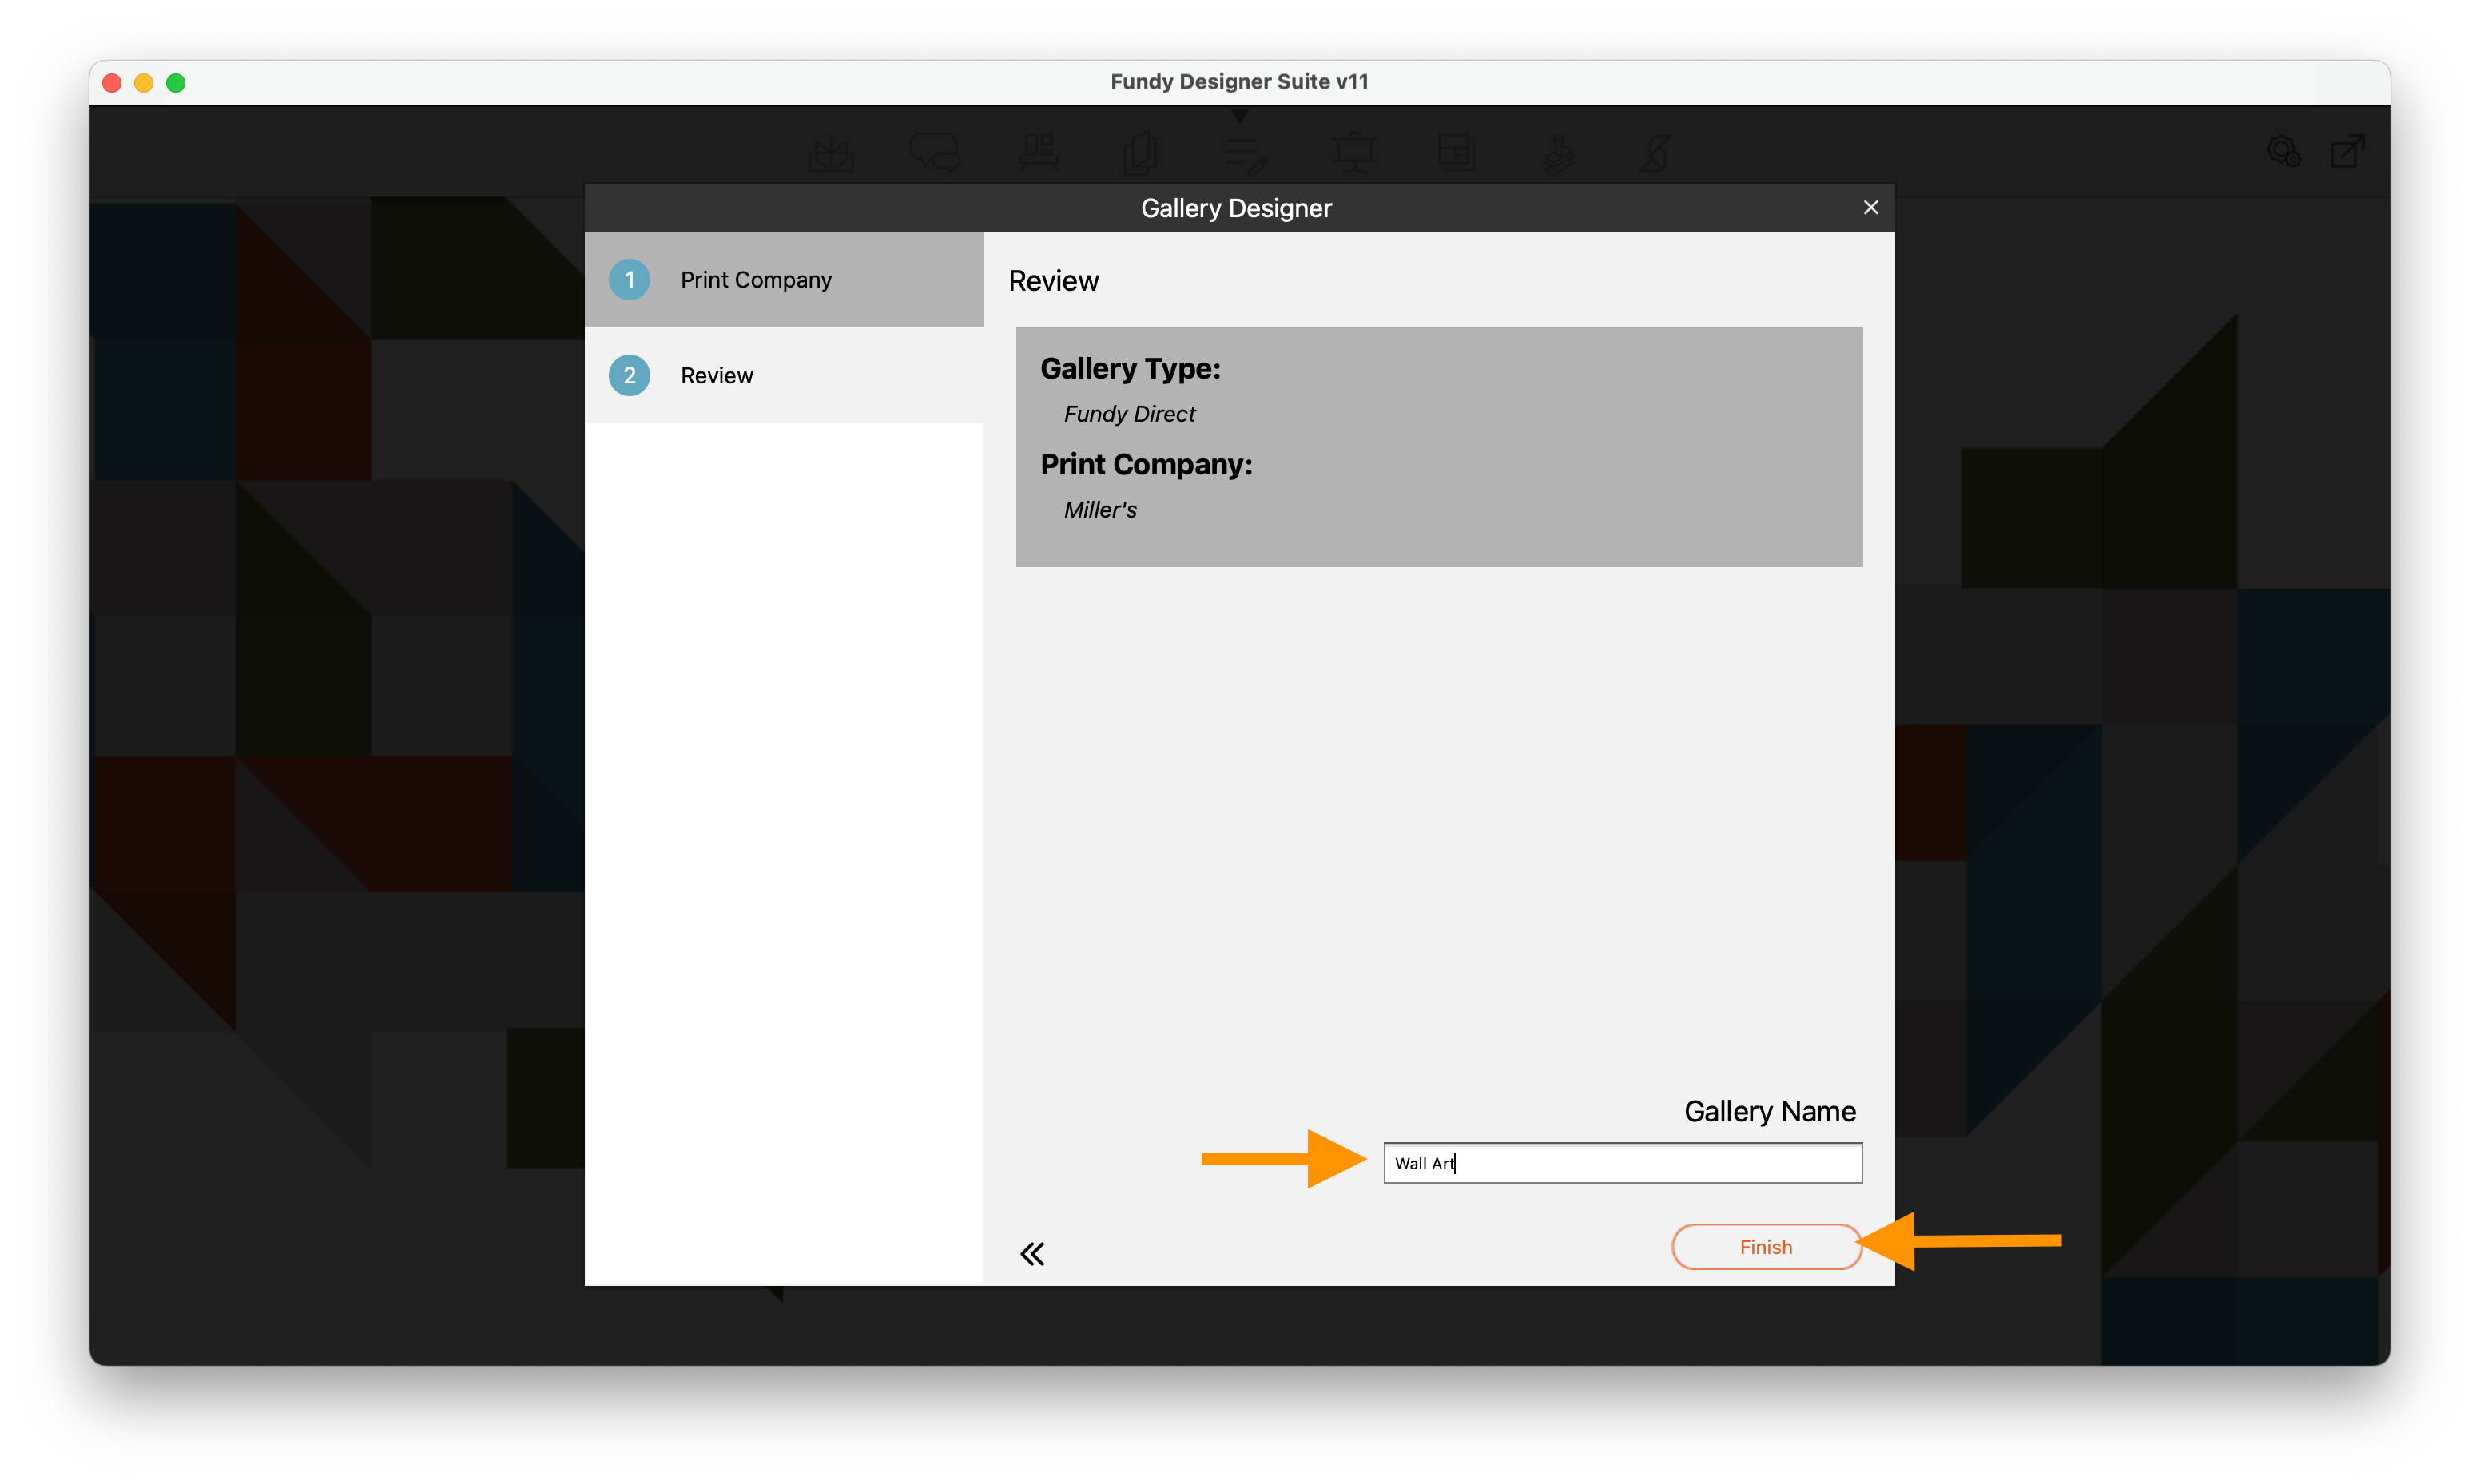
Task: Open settings gears icon at top right
Action: pos(2284,152)
